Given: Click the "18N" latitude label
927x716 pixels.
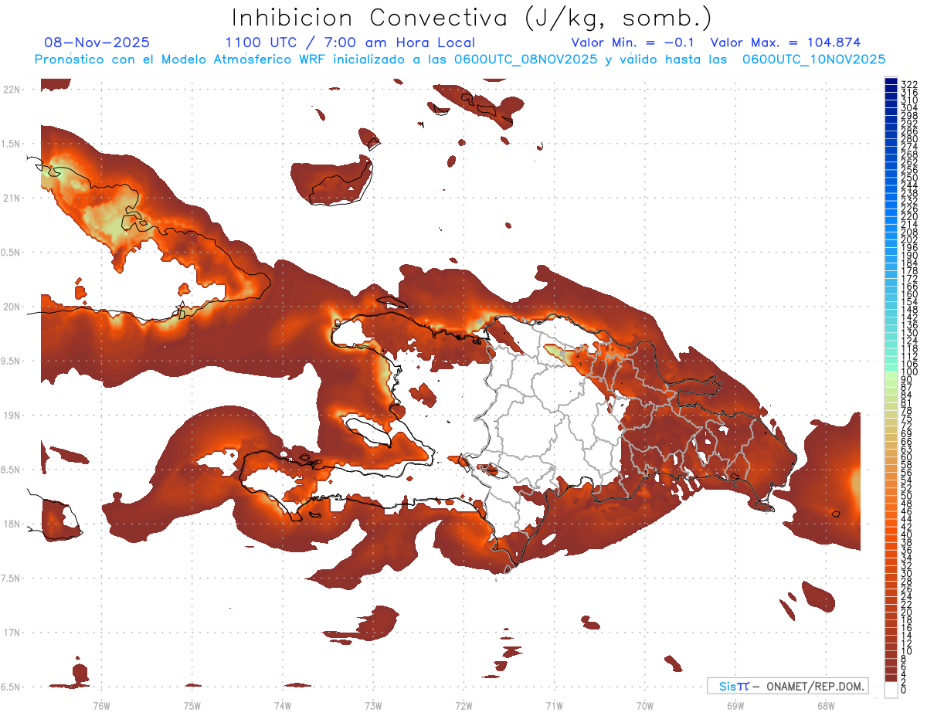Looking at the screenshot, I should [x=12, y=524].
